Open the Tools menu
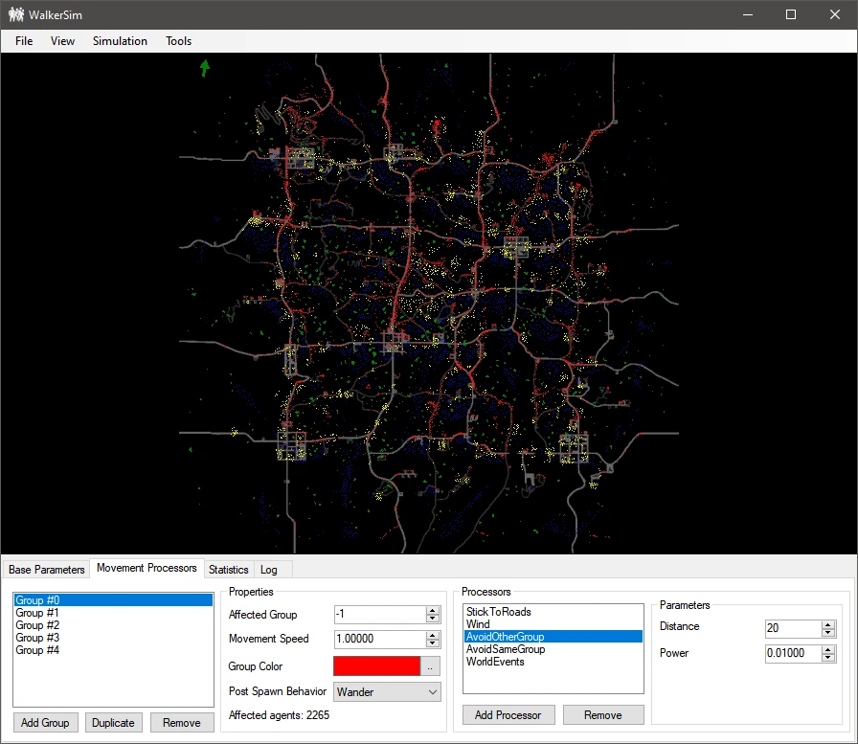 (x=178, y=41)
